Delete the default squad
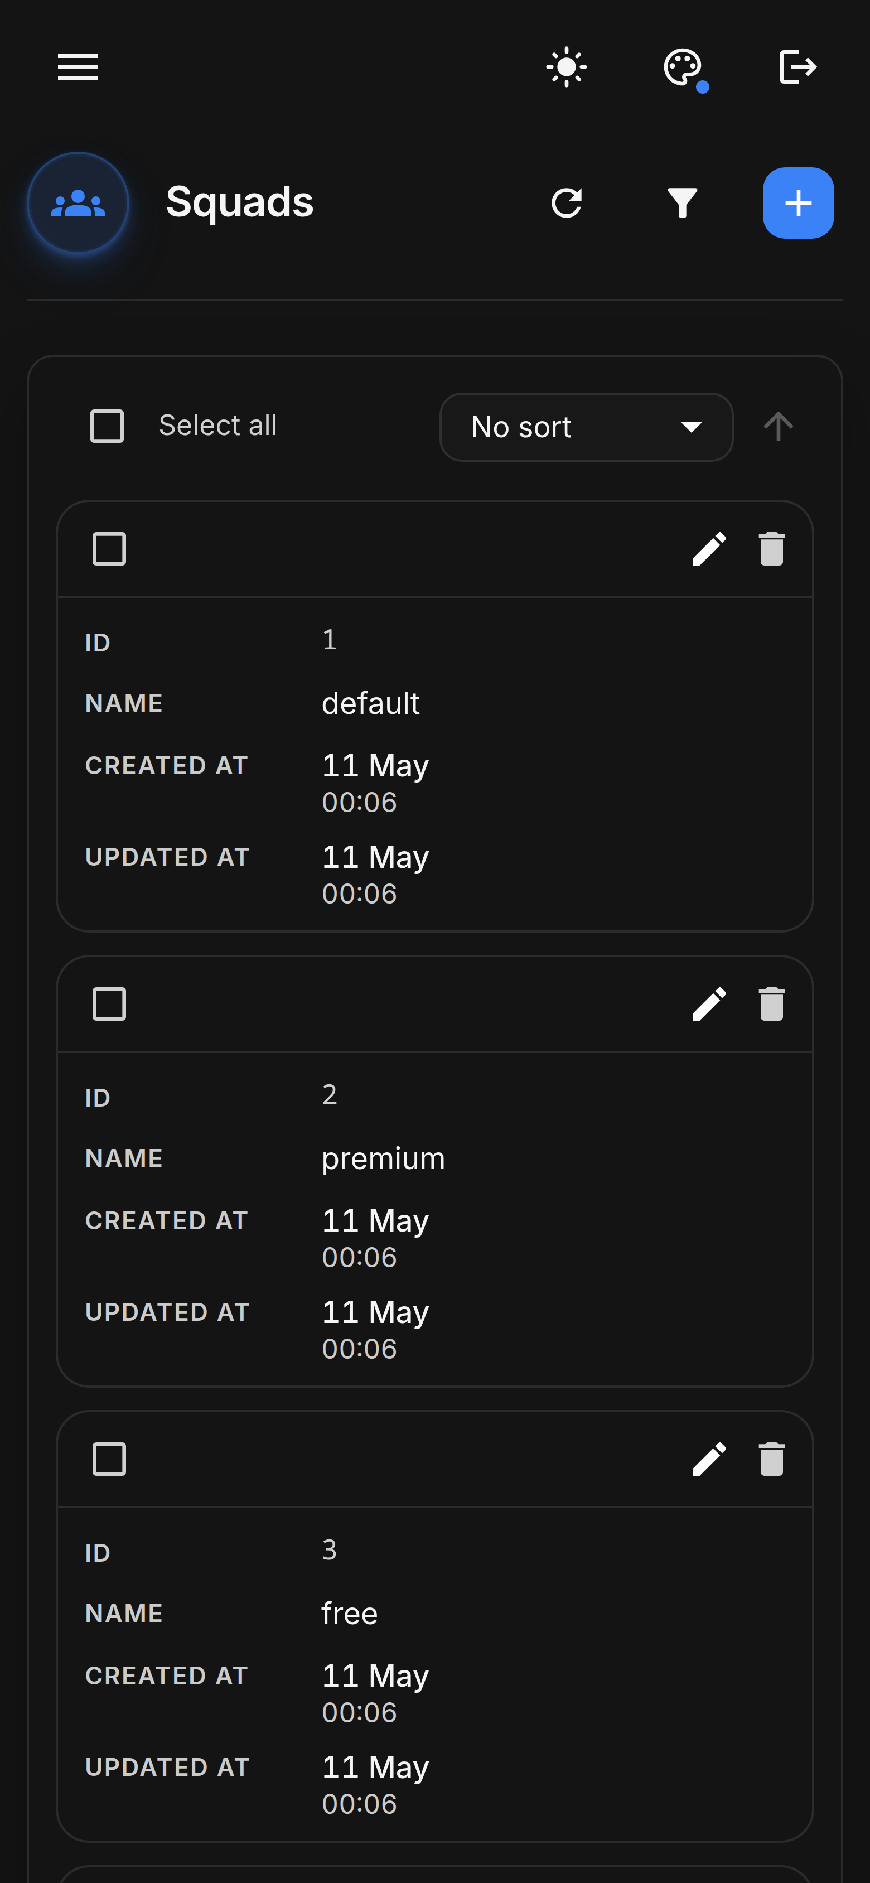 click(x=771, y=549)
